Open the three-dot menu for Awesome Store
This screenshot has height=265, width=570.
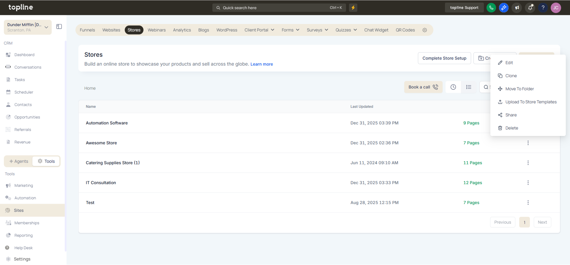click(528, 143)
